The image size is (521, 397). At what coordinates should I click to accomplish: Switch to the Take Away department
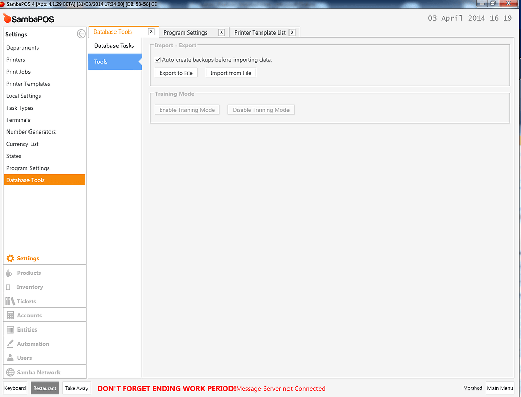(x=76, y=388)
